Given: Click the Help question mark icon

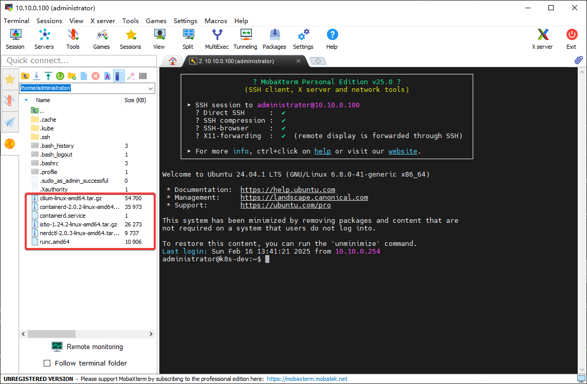Looking at the screenshot, I should click(x=332, y=39).
